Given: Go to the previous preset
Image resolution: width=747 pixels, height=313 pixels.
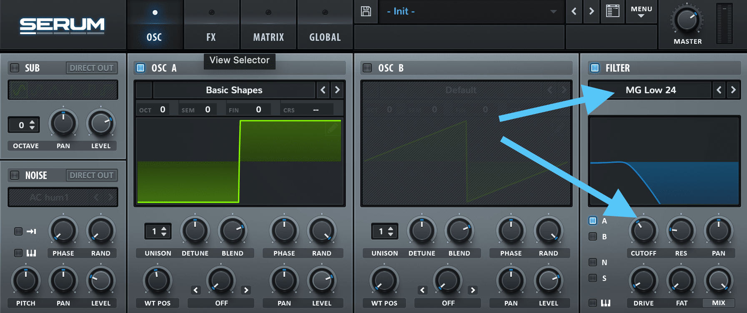Looking at the screenshot, I should click(574, 11).
